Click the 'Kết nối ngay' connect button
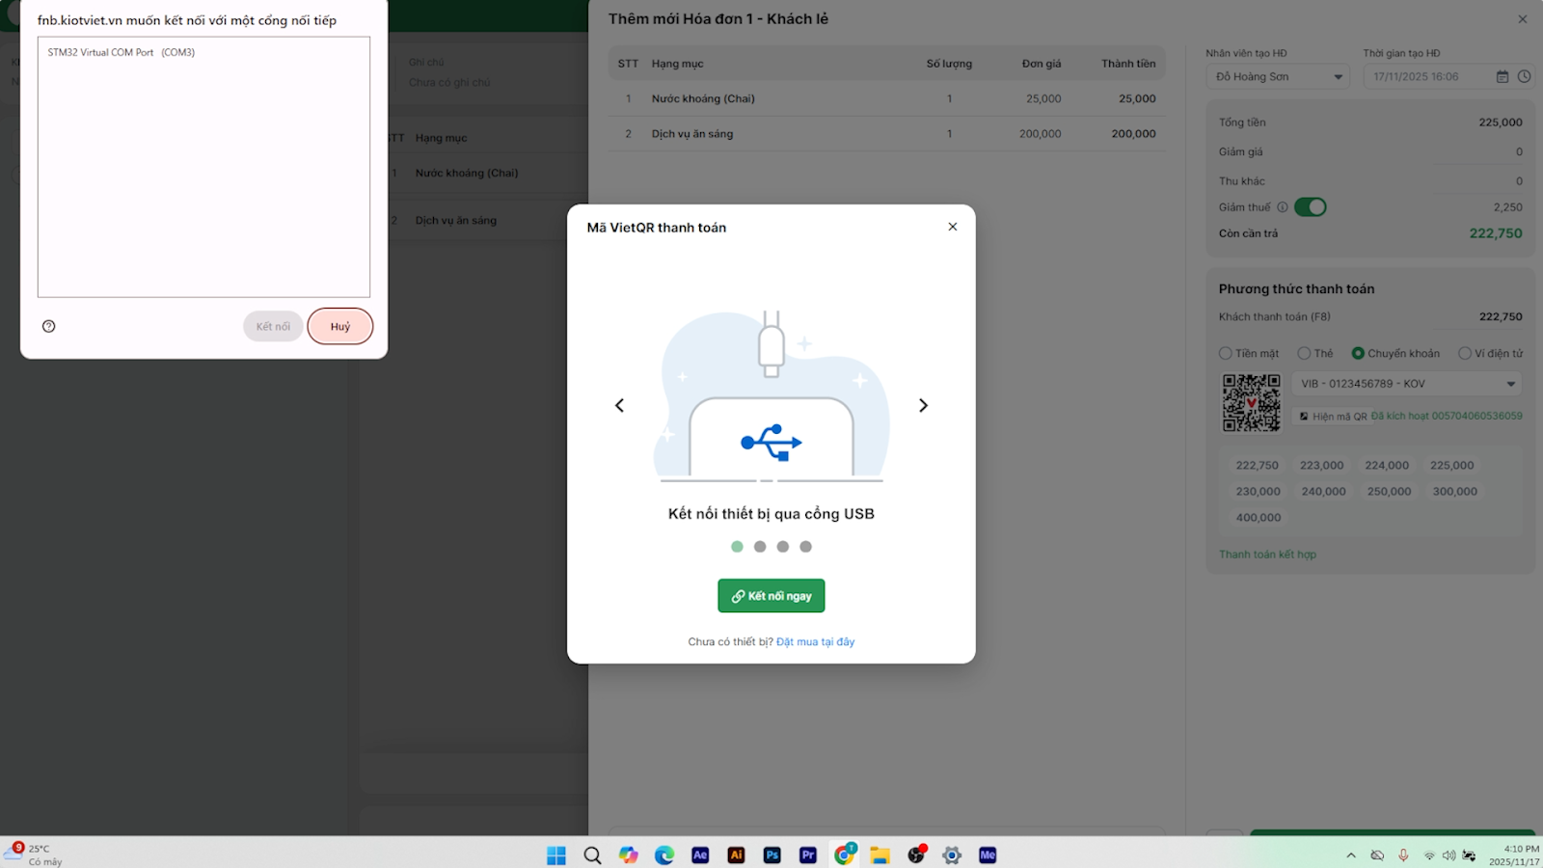This screenshot has height=868, width=1543. pos(771,596)
